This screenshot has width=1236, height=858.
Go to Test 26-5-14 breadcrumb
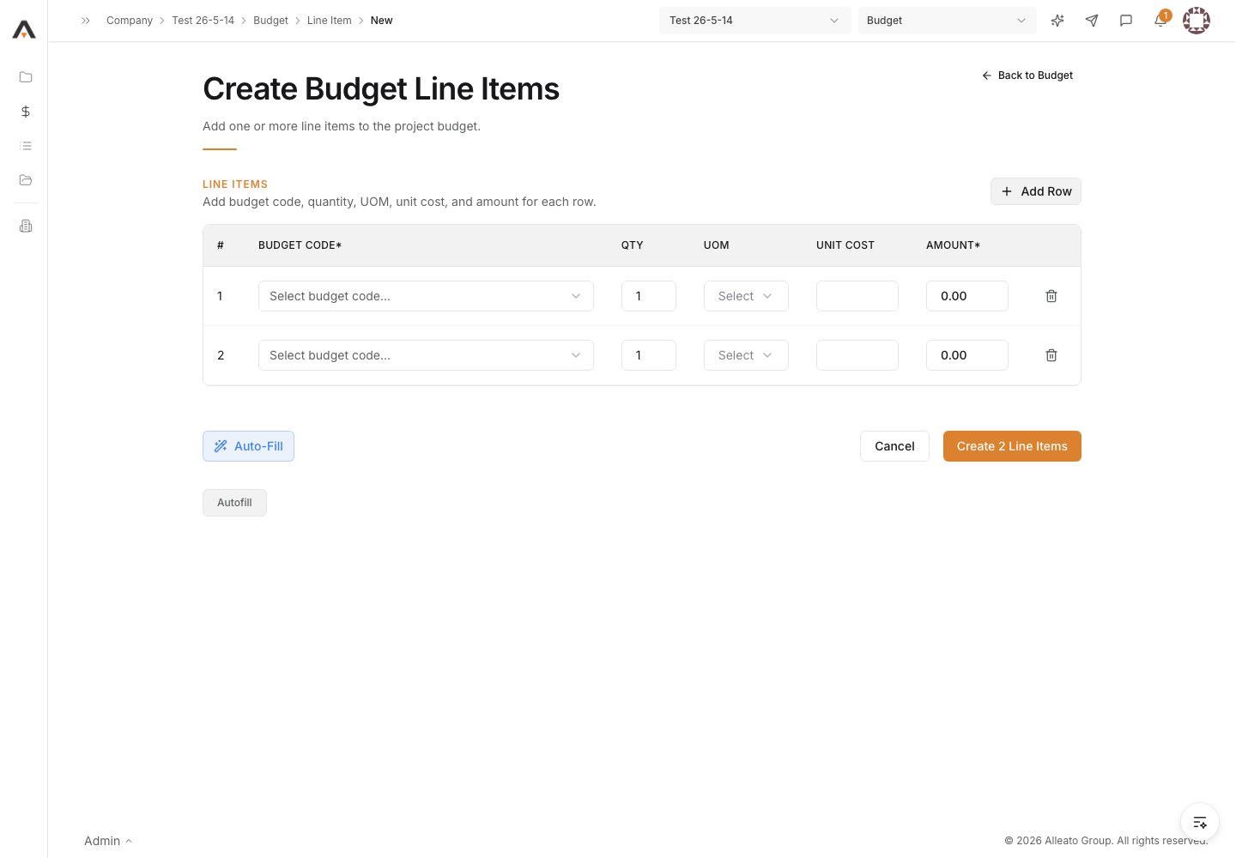click(x=203, y=21)
